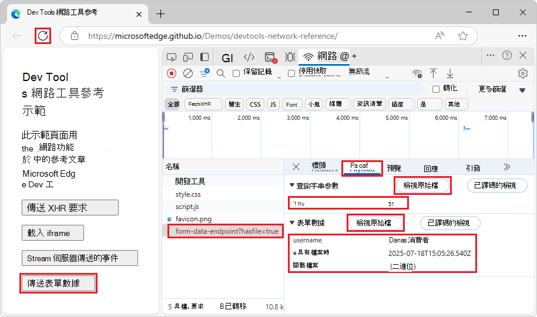Switch to the 預覽 tab
This screenshot has width=537, height=317.
pos(394,168)
